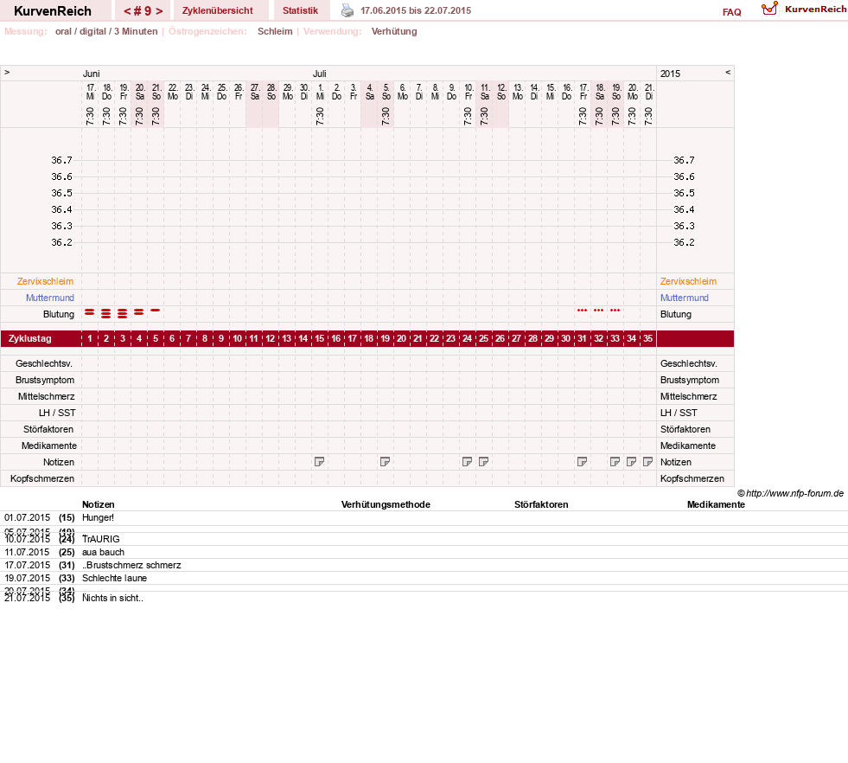Click the printer icon
Image resolution: width=848 pixels, height=763 pixels.
pyautogui.click(x=347, y=10)
